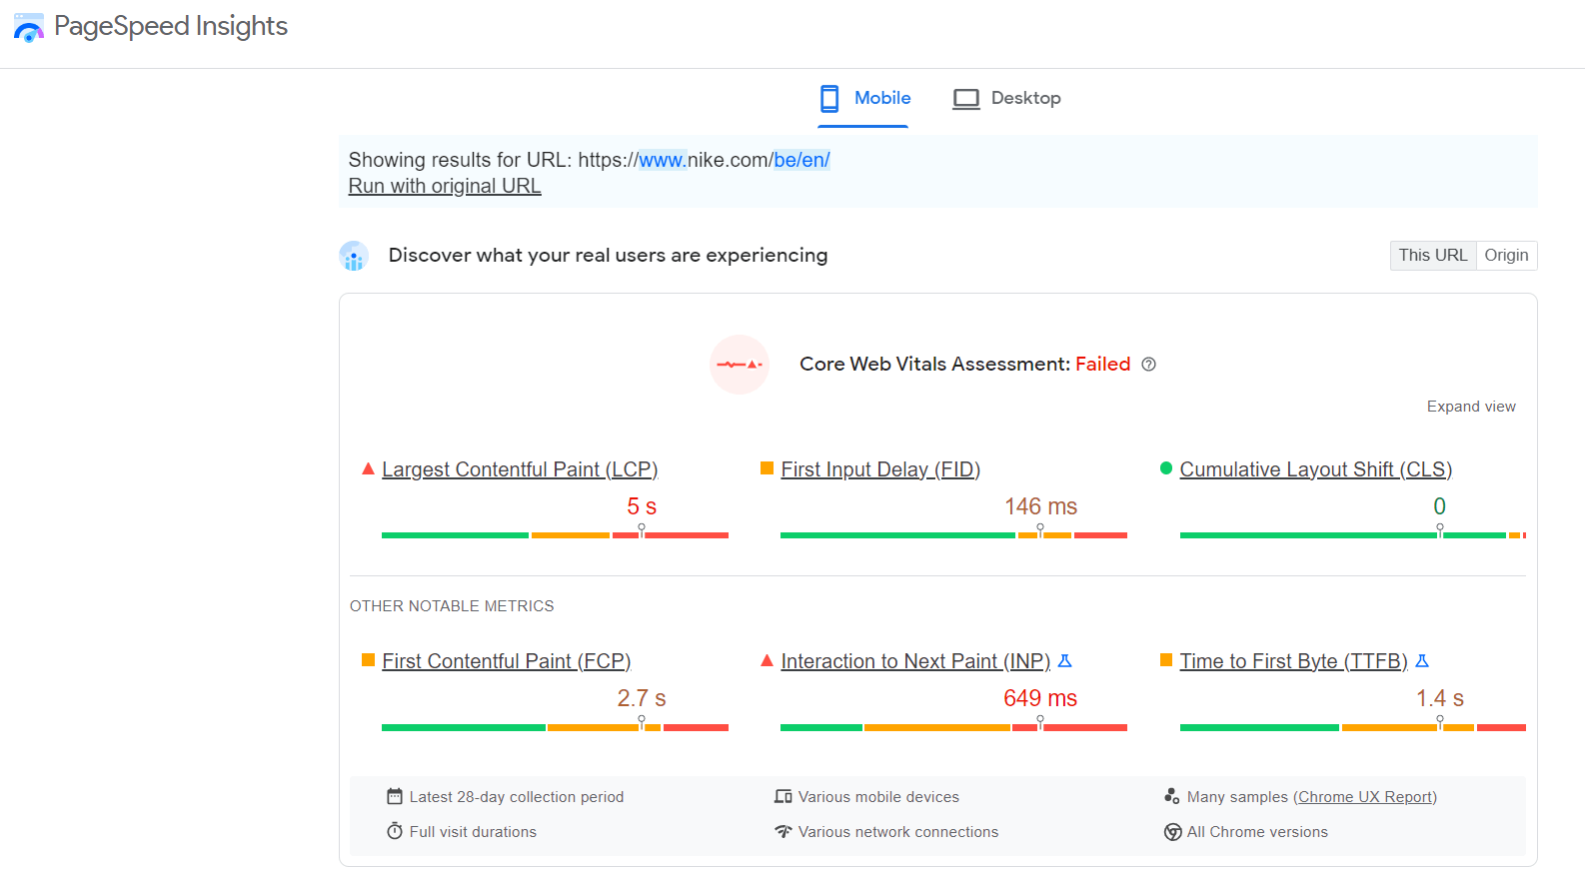Click the LCP value 5 s
Image resolution: width=1585 pixels, height=876 pixels.
[x=642, y=506]
